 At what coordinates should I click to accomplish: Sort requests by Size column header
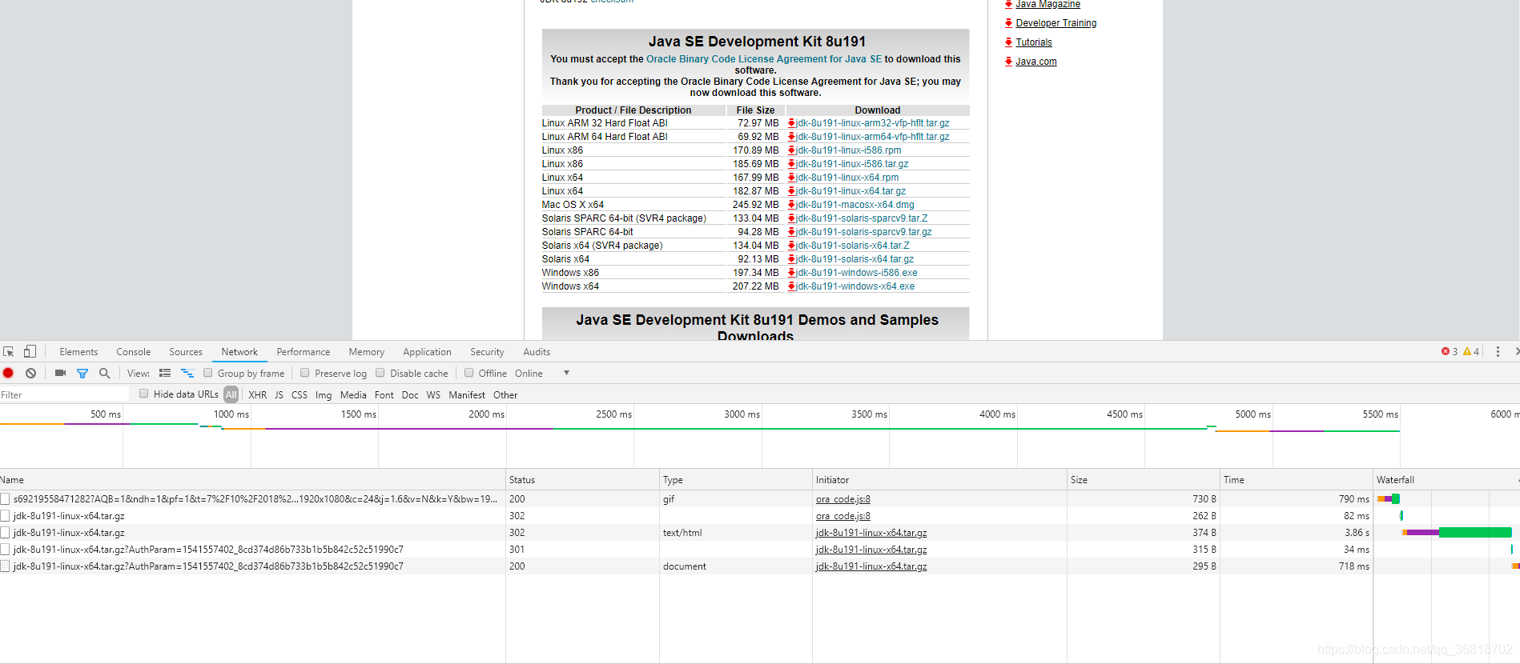1143,480
